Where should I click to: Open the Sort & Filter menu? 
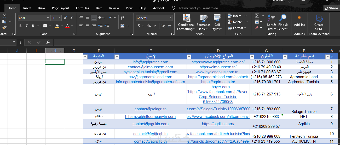271,23
